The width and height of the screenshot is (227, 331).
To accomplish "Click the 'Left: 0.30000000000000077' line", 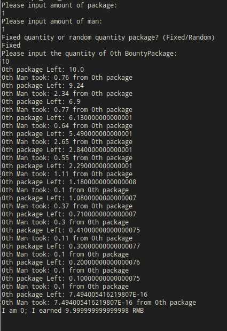I will click(x=71, y=246).
